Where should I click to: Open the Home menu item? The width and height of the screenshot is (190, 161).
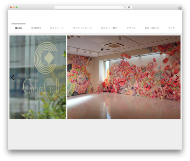click(x=19, y=28)
